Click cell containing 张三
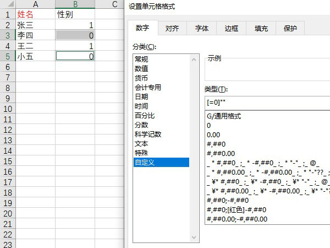This screenshot has height=248, width=330. pos(36,25)
